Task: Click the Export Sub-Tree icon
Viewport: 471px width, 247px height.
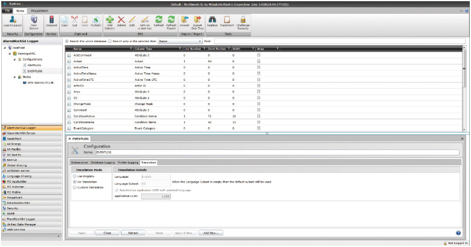Action: click(197, 20)
